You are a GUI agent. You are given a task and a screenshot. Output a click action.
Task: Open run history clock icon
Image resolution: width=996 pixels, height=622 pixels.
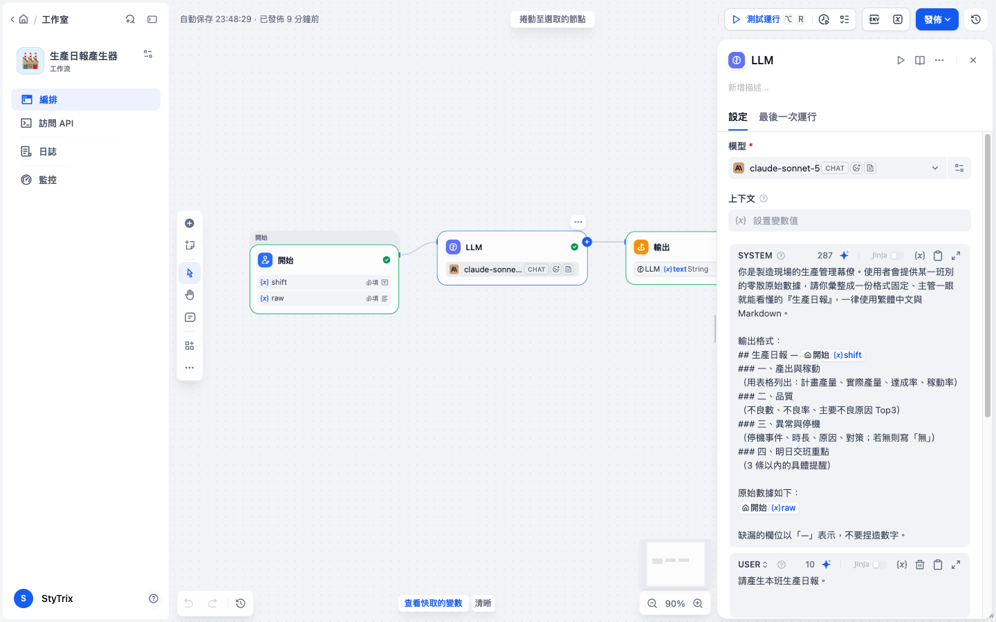coord(824,19)
